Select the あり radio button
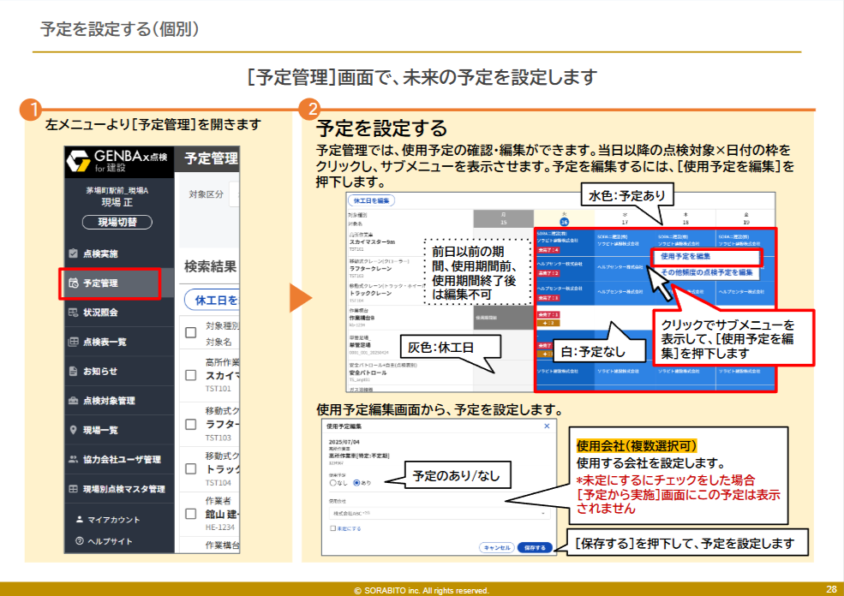The image size is (844, 596). click(x=356, y=482)
